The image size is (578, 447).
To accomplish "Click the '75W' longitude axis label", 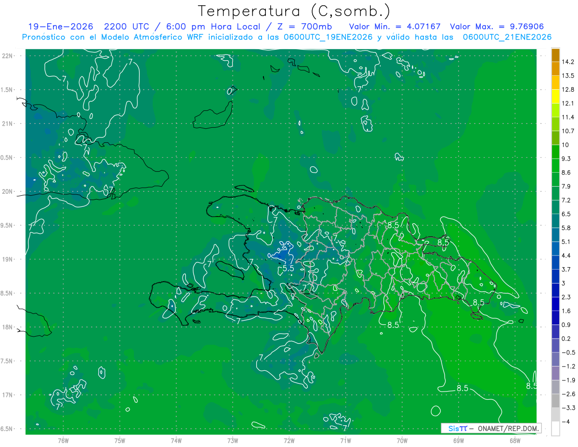I will [120, 441].
